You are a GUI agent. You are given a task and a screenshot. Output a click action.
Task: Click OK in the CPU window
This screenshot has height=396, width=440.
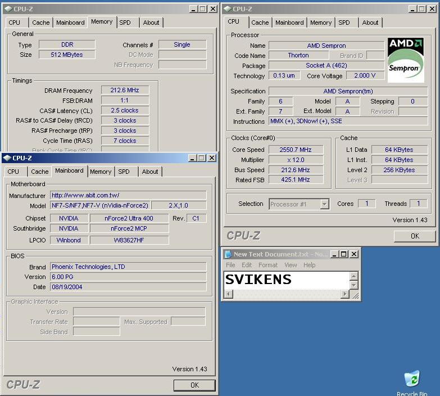(415, 236)
